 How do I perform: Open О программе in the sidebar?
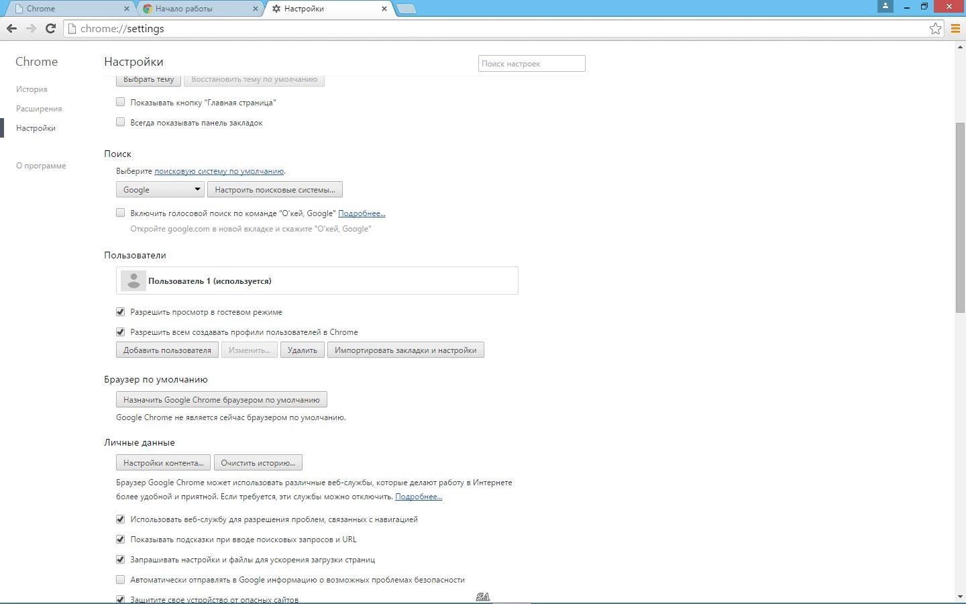pos(41,166)
